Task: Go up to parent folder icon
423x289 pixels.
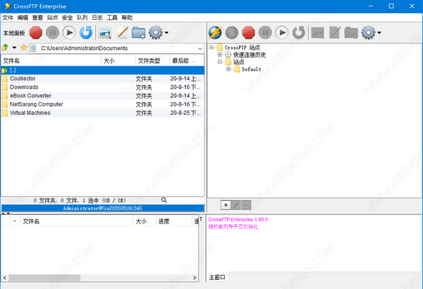Action: pos(6,48)
